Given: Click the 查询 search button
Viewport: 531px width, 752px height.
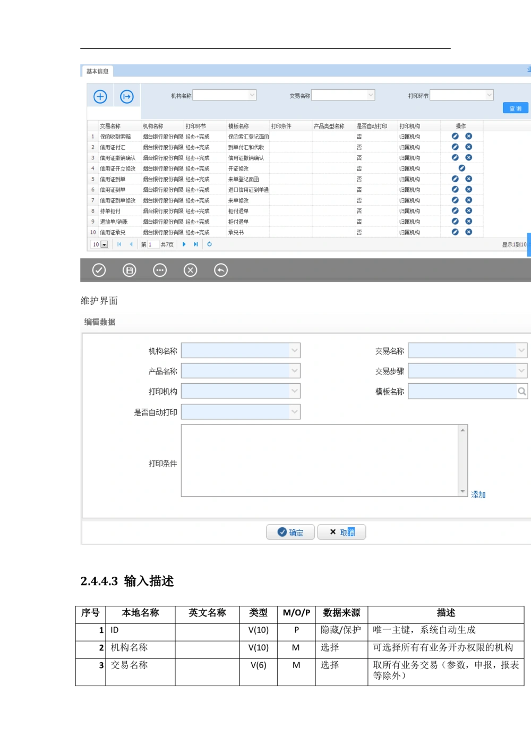Looking at the screenshot, I should [x=515, y=108].
